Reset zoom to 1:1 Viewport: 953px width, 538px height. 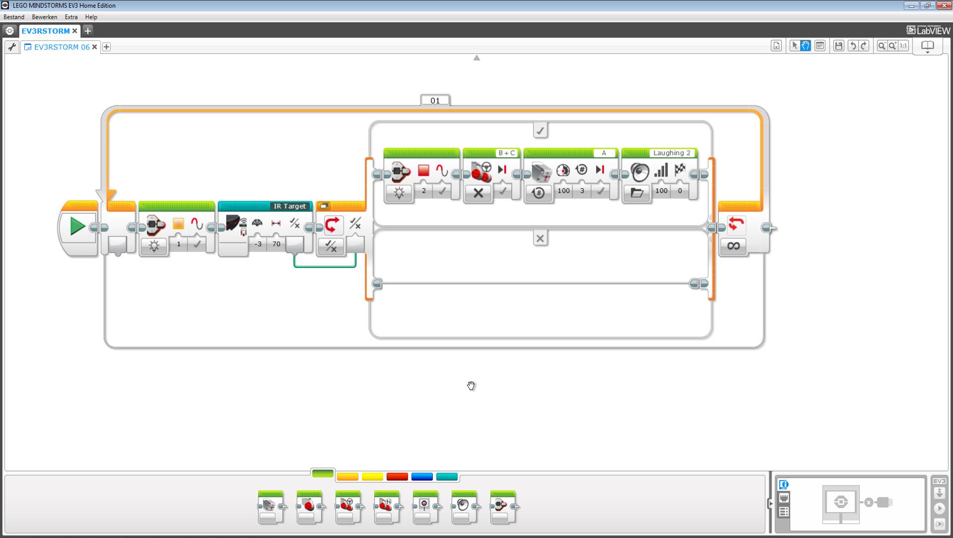point(903,46)
